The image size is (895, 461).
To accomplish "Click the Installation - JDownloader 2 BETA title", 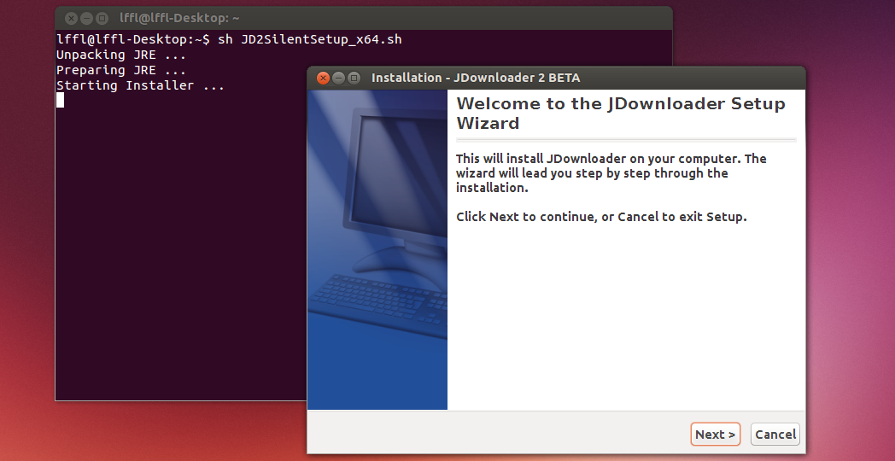I will point(476,78).
